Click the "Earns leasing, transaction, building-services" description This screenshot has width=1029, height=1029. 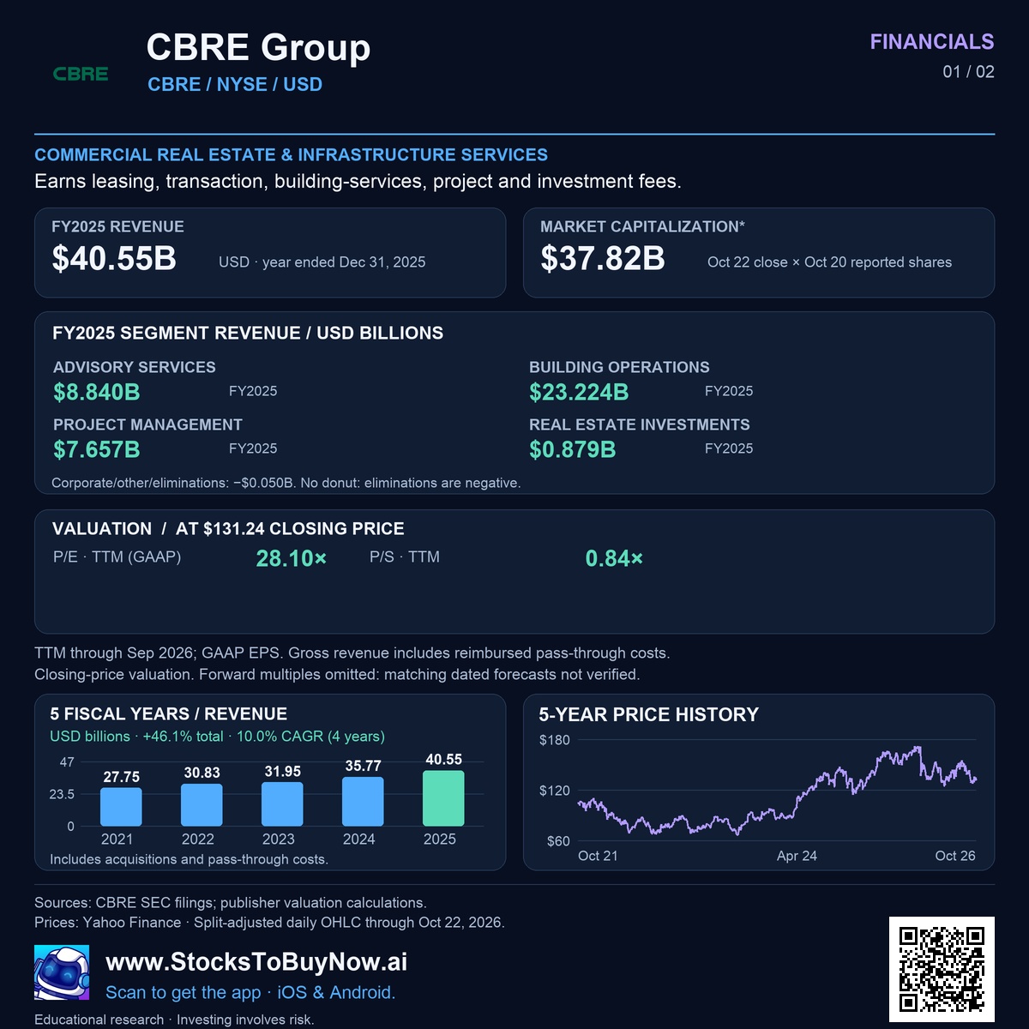click(358, 182)
